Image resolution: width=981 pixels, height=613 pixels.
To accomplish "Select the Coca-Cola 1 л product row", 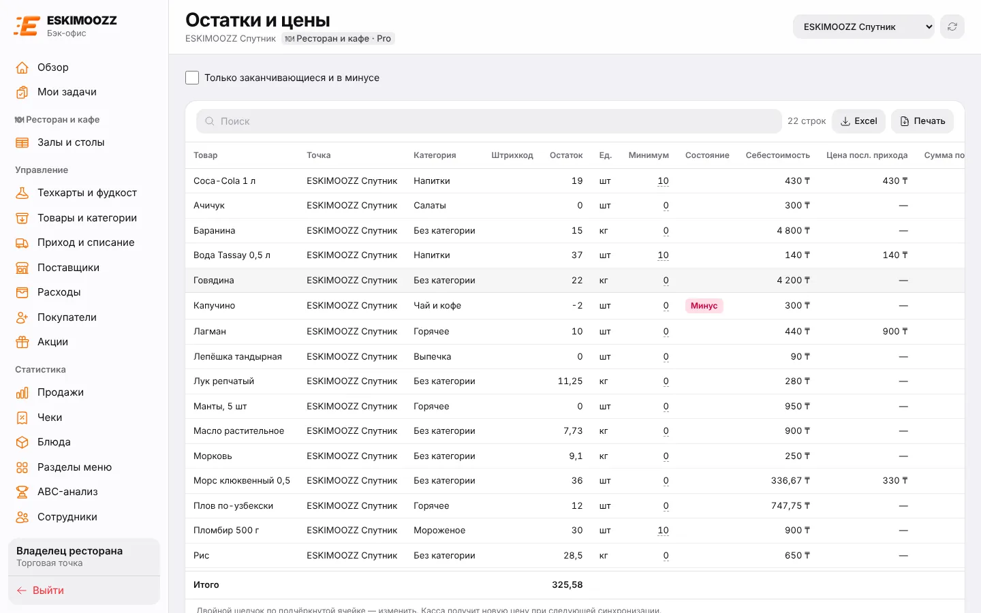I will tap(575, 181).
